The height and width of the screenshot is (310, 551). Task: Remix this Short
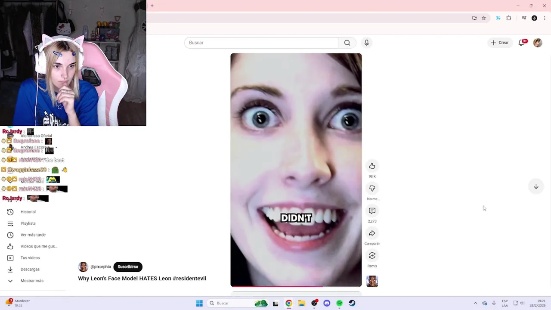point(372,256)
